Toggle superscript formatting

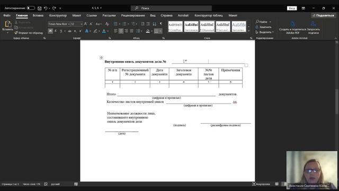(x=80, y=31)
